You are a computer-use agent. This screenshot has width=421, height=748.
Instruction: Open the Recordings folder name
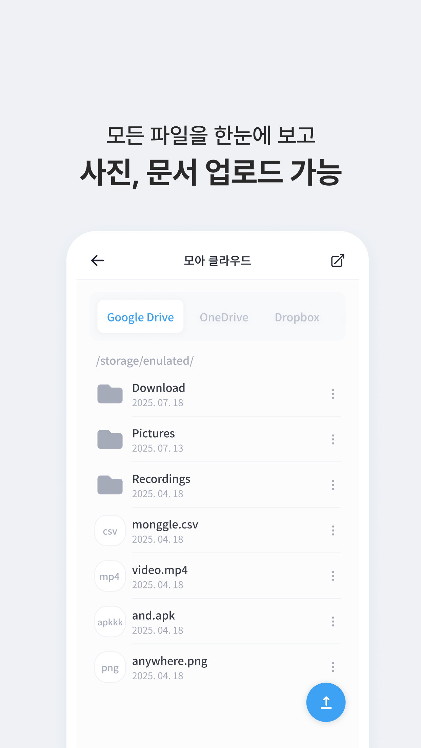click(x=161, y=479)
